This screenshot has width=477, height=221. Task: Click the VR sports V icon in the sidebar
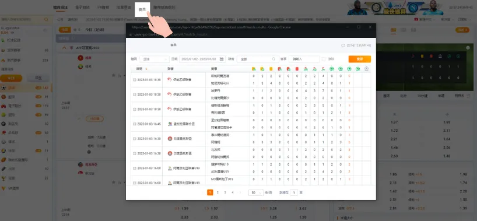[3, 188]
